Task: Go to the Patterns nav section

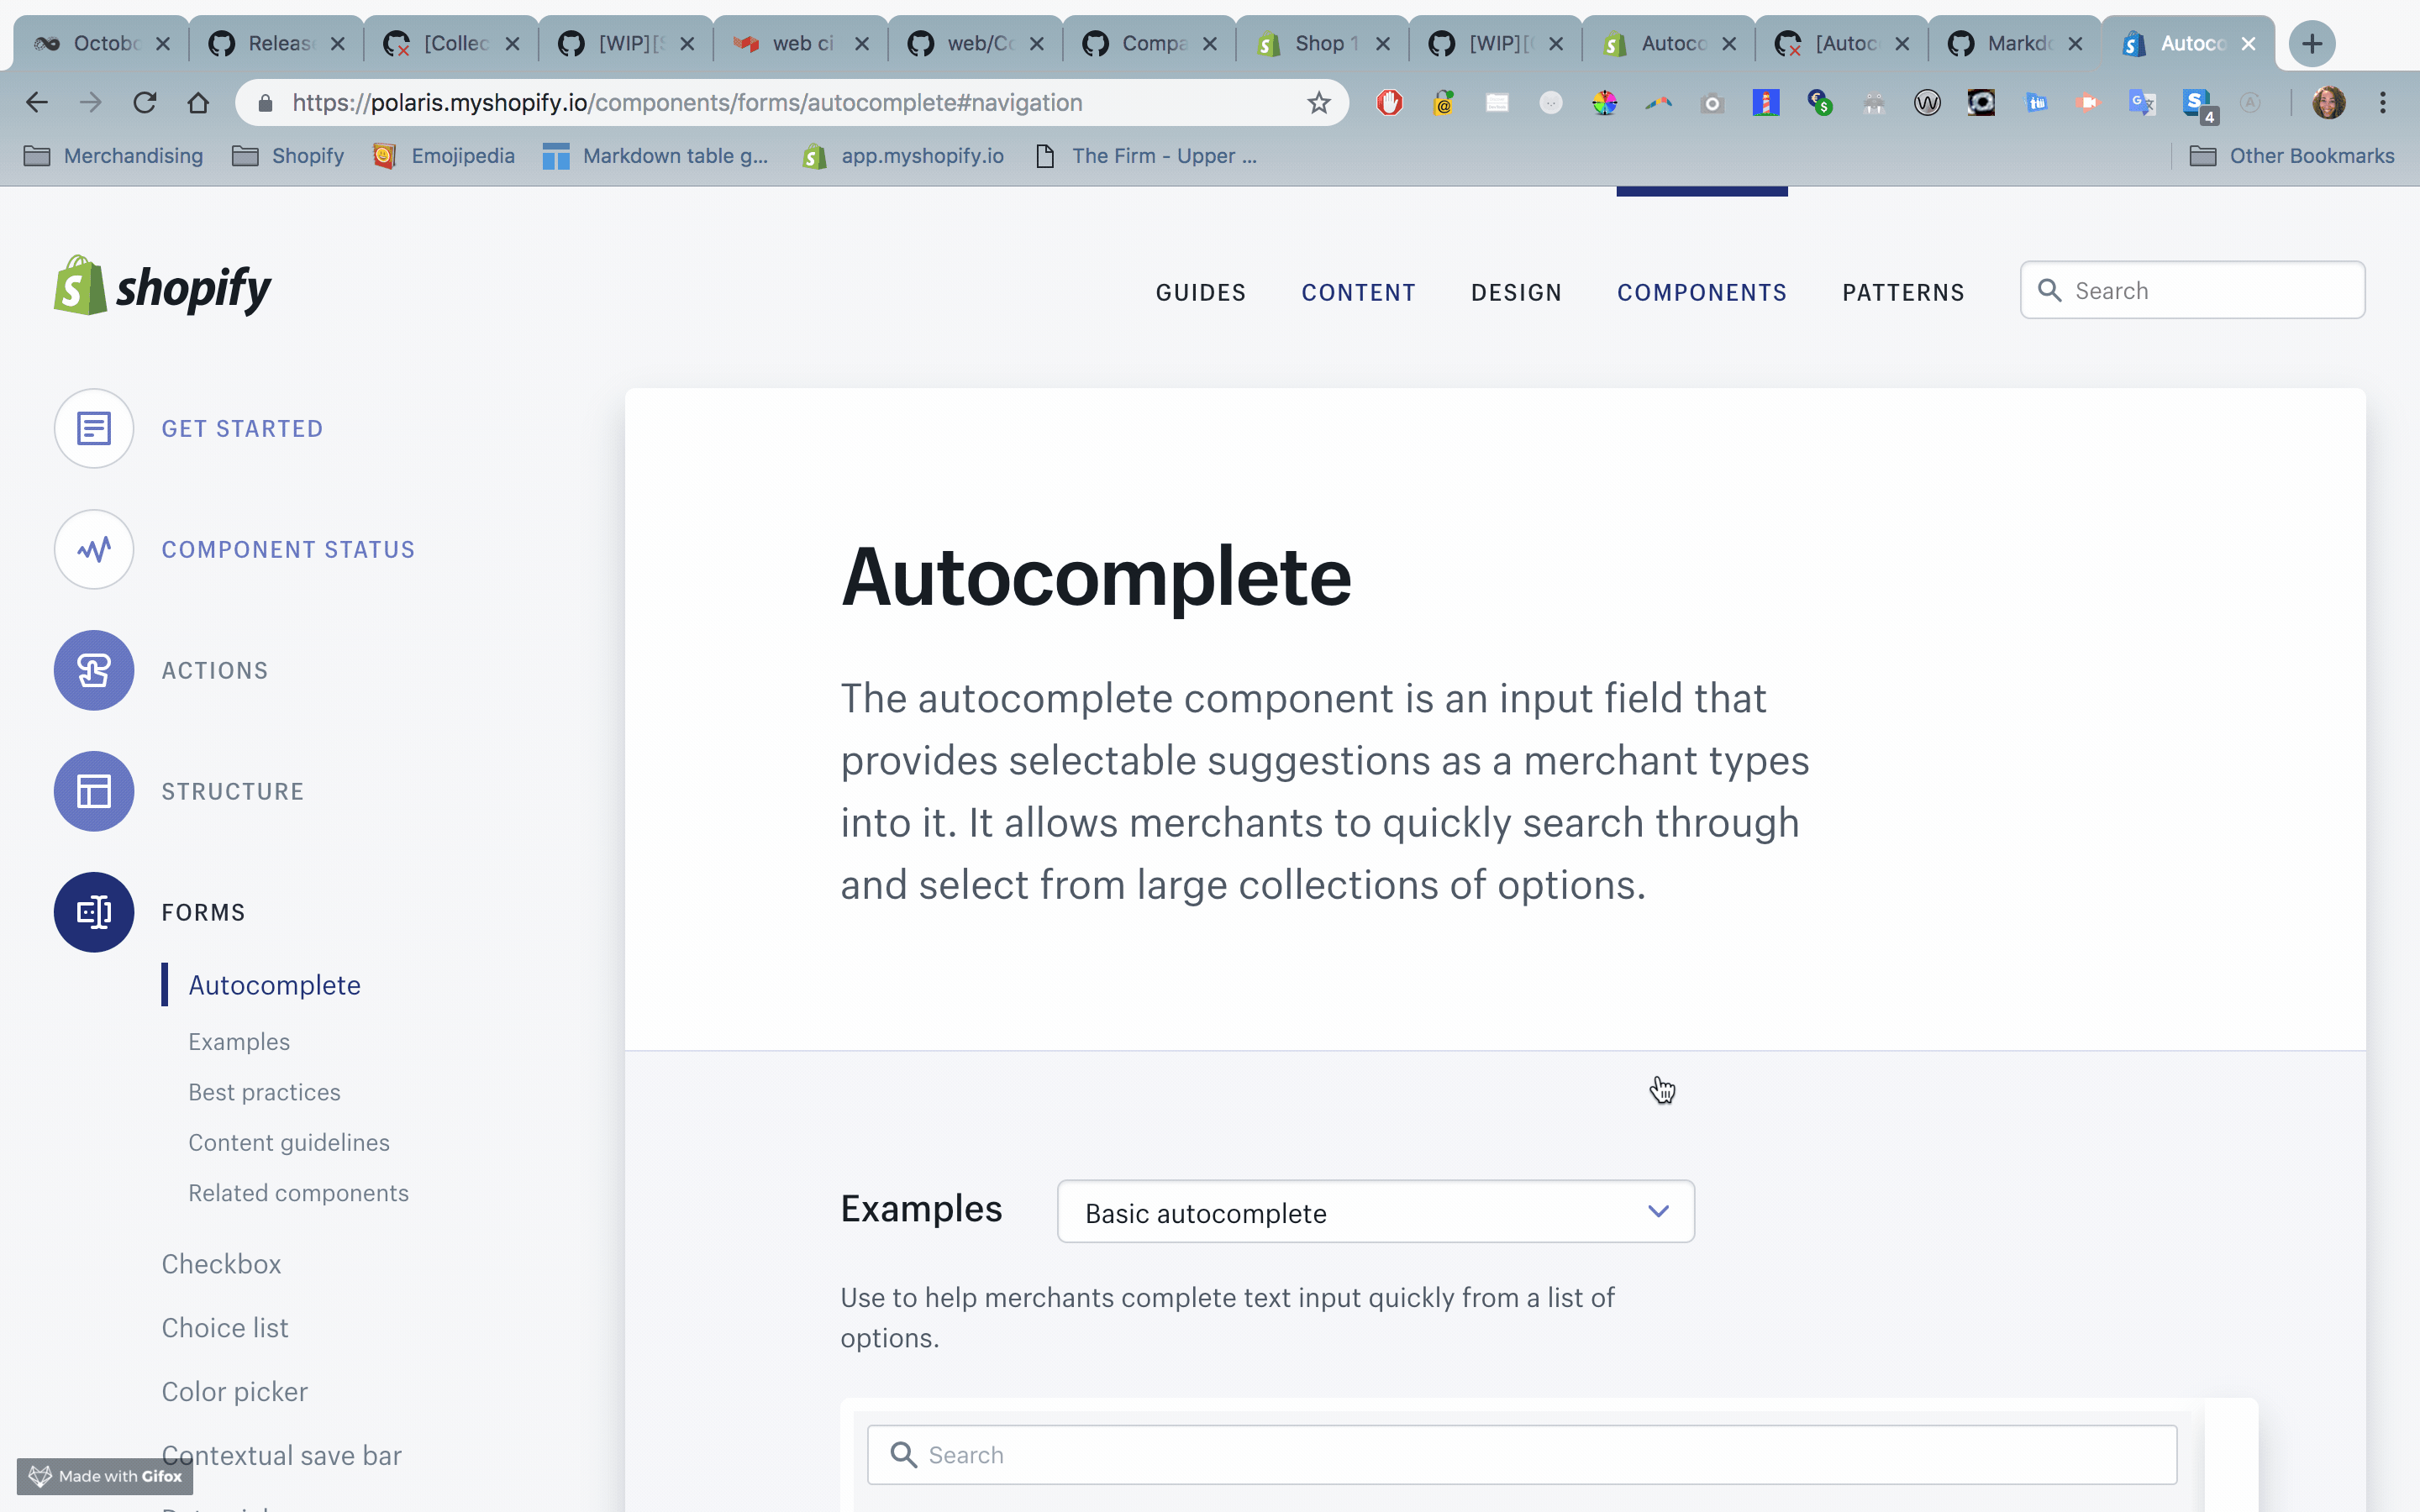Action: click(x=1903, y=293)
